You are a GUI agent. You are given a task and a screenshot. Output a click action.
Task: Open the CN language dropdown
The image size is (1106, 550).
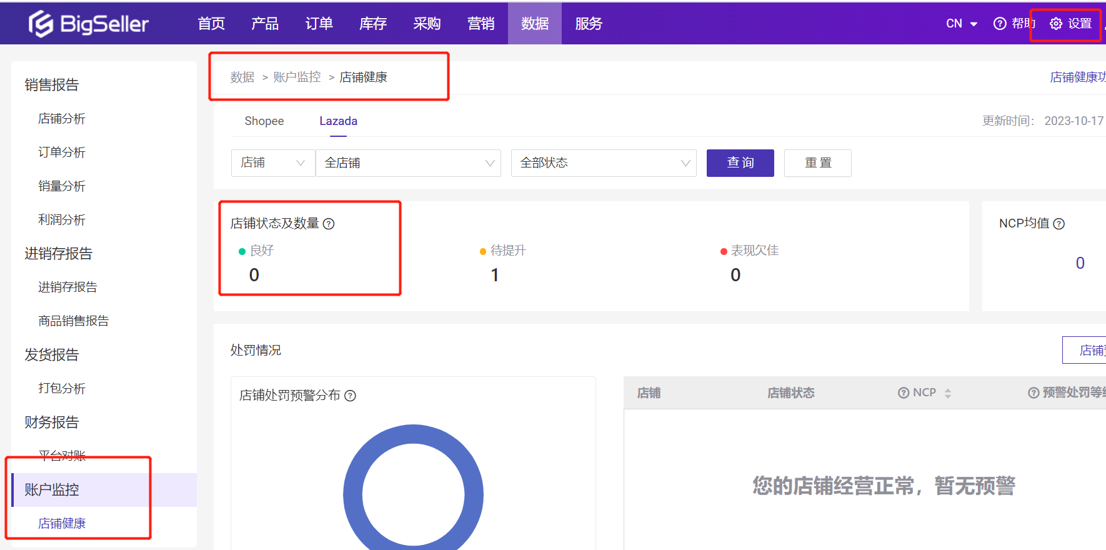click(962, 24)
